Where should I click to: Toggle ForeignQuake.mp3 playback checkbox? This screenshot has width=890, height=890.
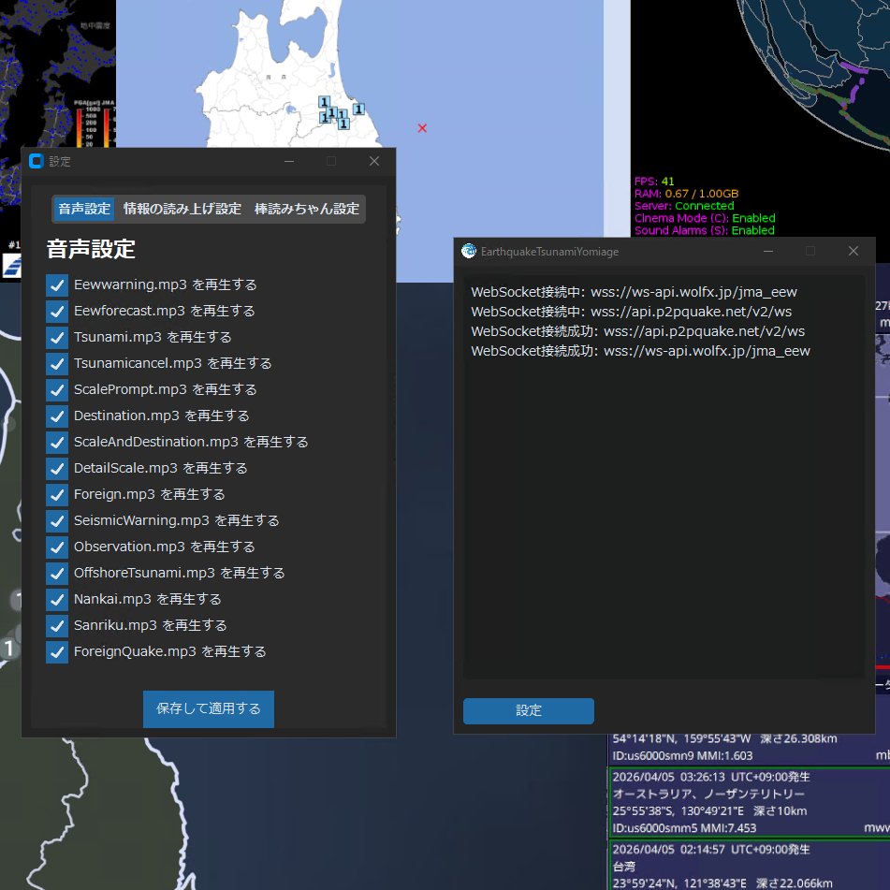[x=57, y=651]
